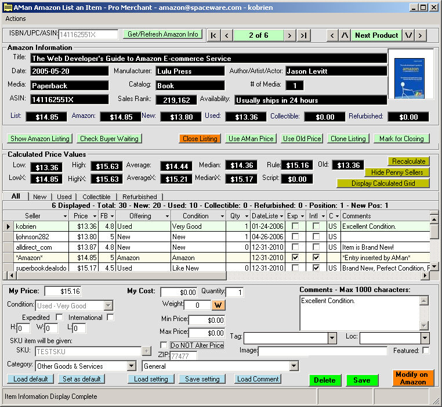Go to the first record in navigation
Image resolution: width=442 pixels, height=407 pixels.
tap(213, 35)
